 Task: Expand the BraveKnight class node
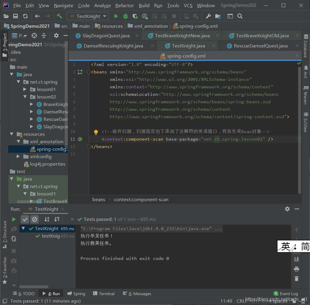tap(31, 104)
